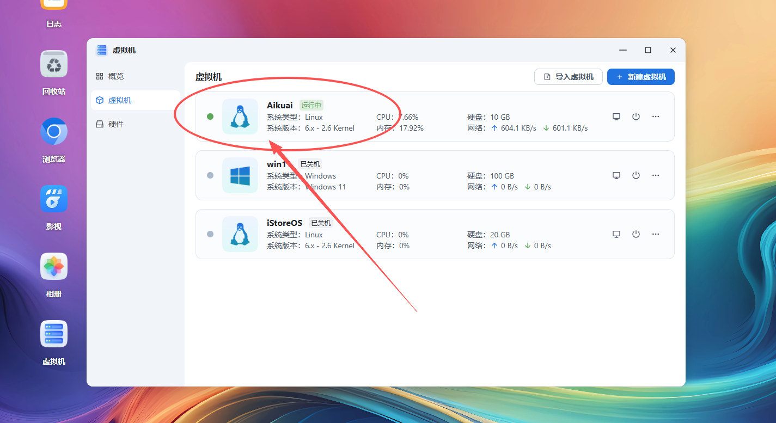The width and height of the screenshot is (776, 423).
Task: Switch to the 概览 overview tab
Action: [135, 76]
